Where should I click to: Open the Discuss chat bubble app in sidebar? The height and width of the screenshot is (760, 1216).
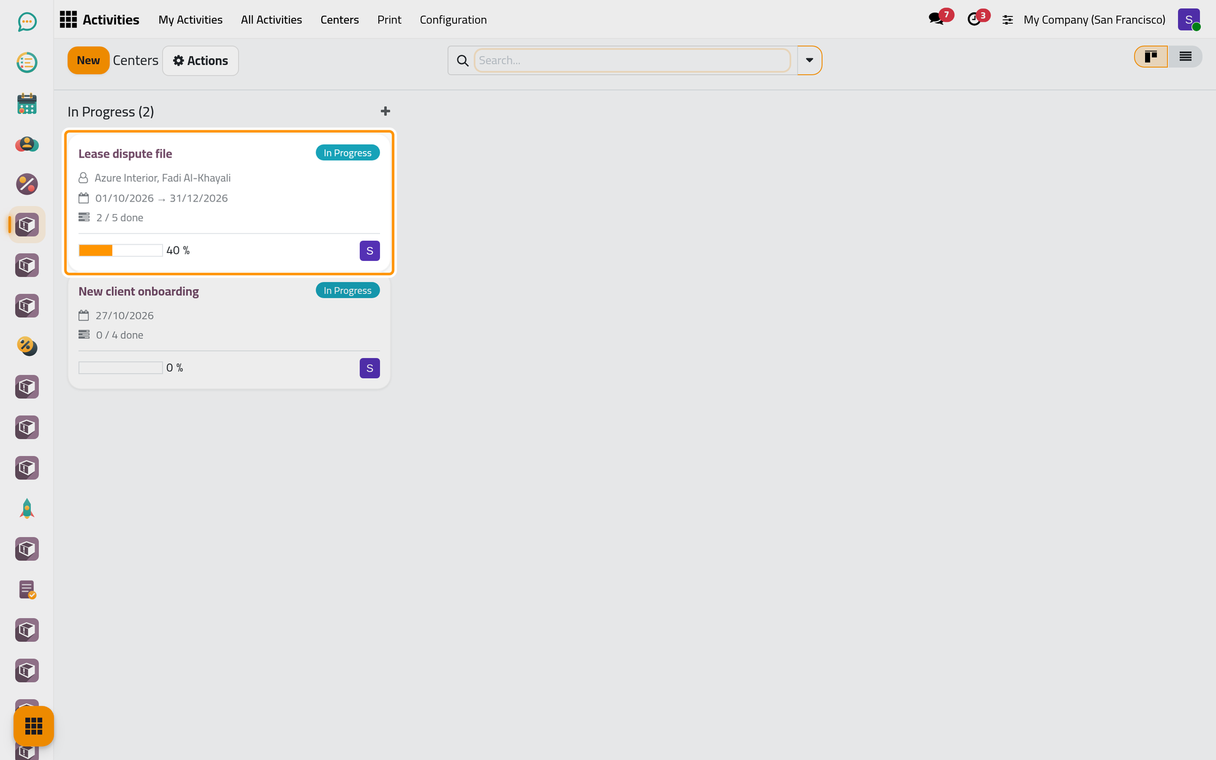pyautogui.click(x=27, y=22)
